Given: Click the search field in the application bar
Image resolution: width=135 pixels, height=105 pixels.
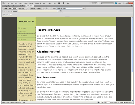Looking at the screenshot, I should (107, 3).
